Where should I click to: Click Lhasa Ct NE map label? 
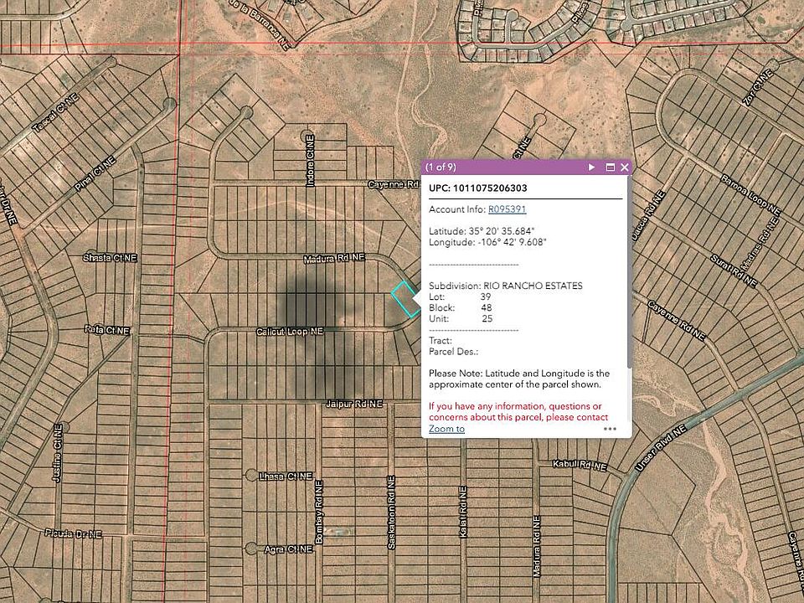click(x=286, y=477)
